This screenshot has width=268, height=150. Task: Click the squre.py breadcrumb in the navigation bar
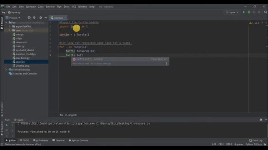tap(14, 12)
